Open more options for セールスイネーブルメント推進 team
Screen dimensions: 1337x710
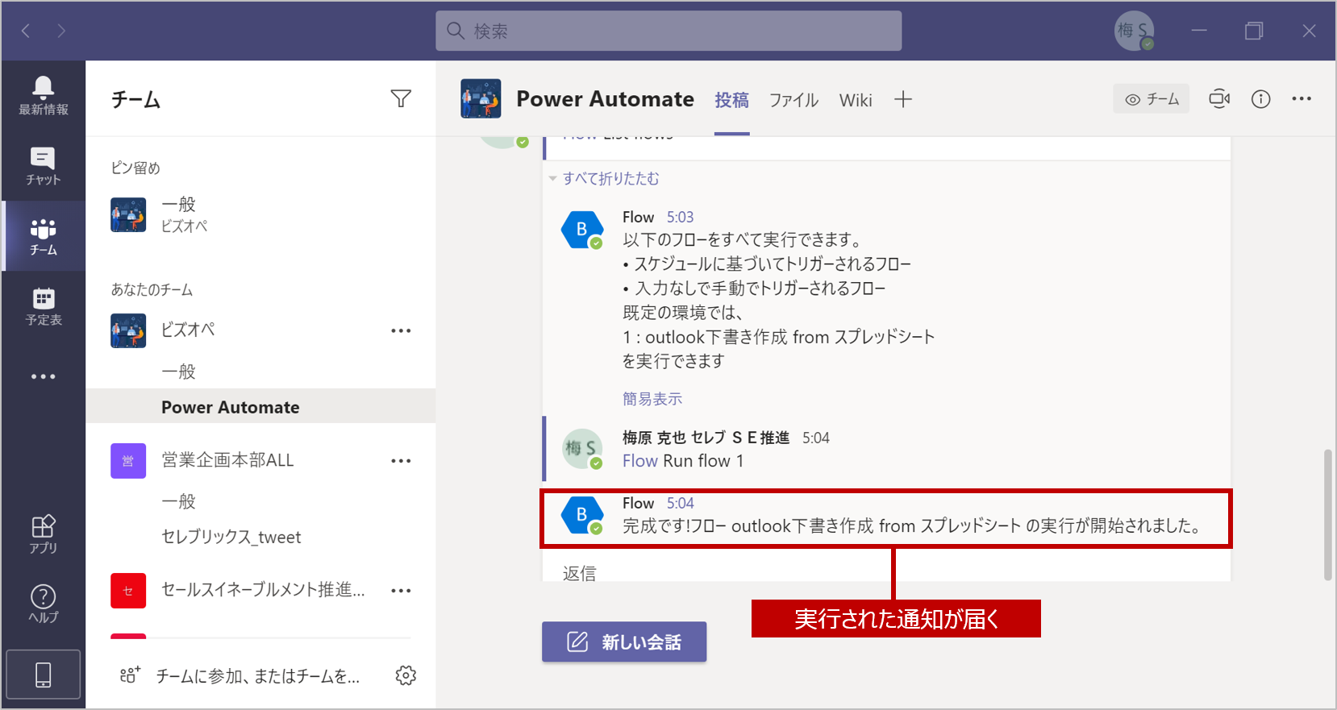point(401,591)
